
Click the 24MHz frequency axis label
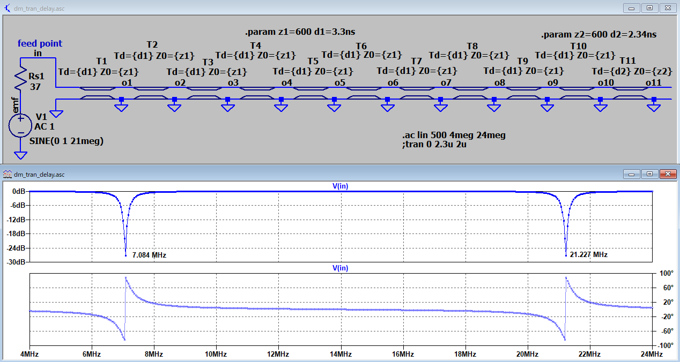coord(652,355)
